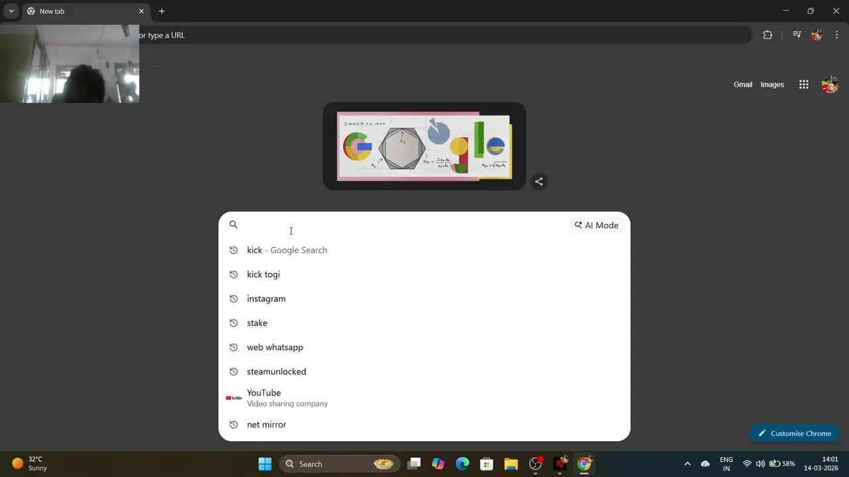Click the YouTube logo icon in suggestions
The image size is (849, 477).
pos(233,397)
